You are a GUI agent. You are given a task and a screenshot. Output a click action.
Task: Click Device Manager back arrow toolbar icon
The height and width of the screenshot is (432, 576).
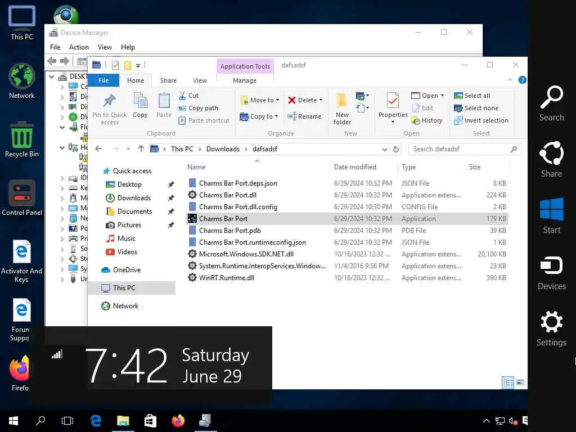point(52,61)
